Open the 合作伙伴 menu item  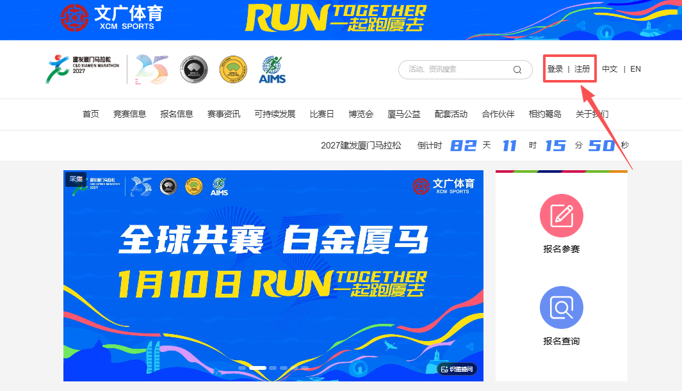[x=498, y=114]
